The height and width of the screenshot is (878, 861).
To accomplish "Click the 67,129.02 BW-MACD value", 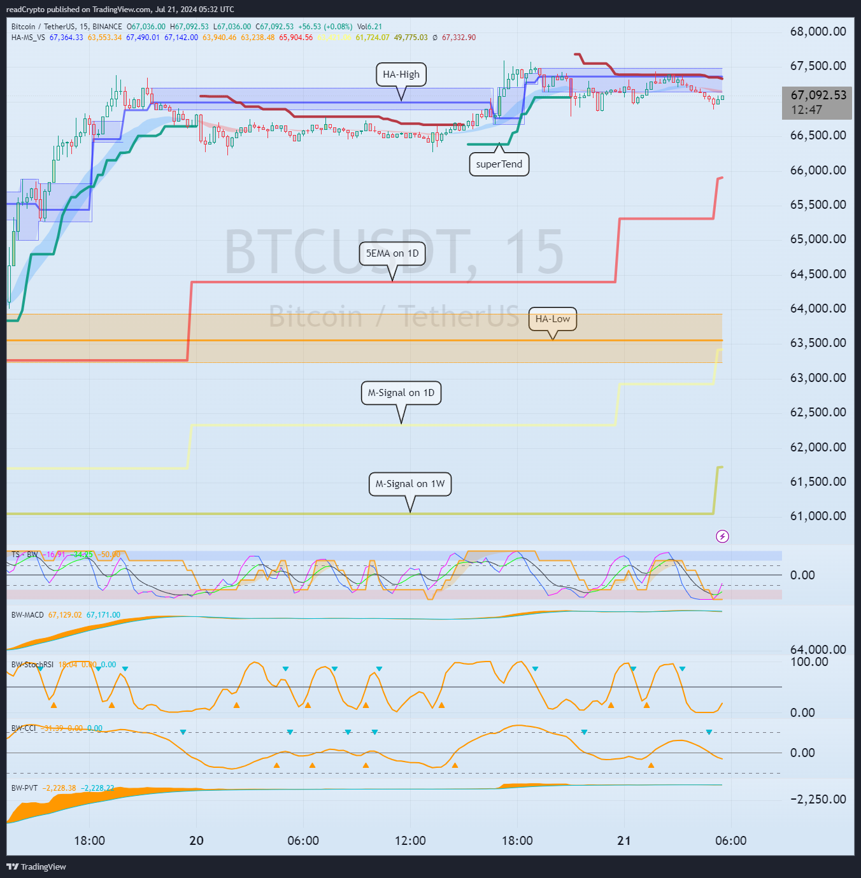I will point(65,615).
